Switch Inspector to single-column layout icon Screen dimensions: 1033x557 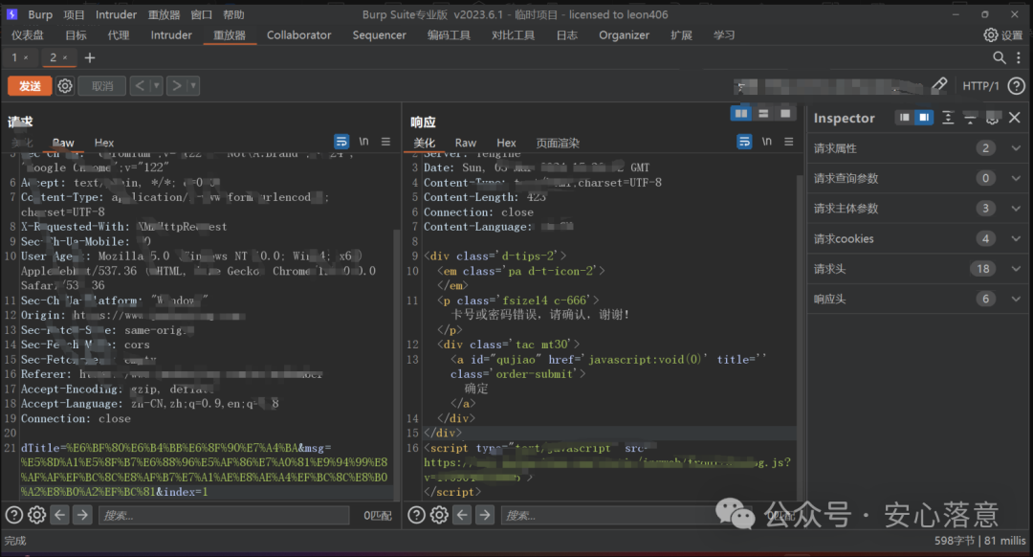[905, 118]
